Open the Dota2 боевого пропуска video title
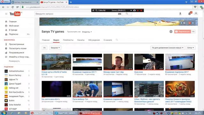Screen dimensions: 204x115 178,100
